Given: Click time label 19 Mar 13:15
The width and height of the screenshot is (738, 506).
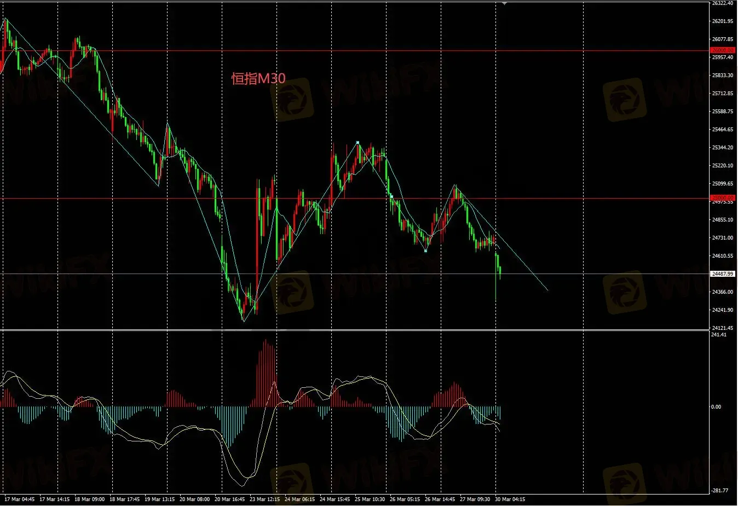Looking at the screenshot, I should tap(159, 499).
